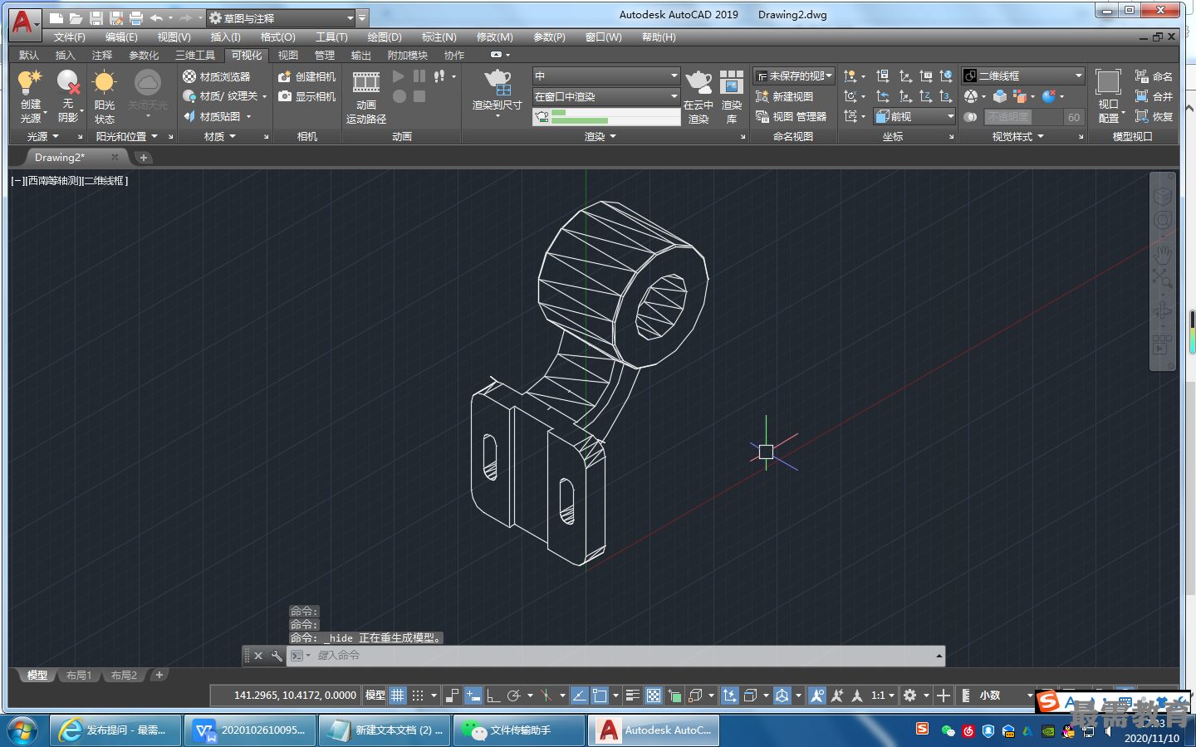Expand the 视觉样式 panel title
1196x747 pixels.
(x=1018, y=136)
